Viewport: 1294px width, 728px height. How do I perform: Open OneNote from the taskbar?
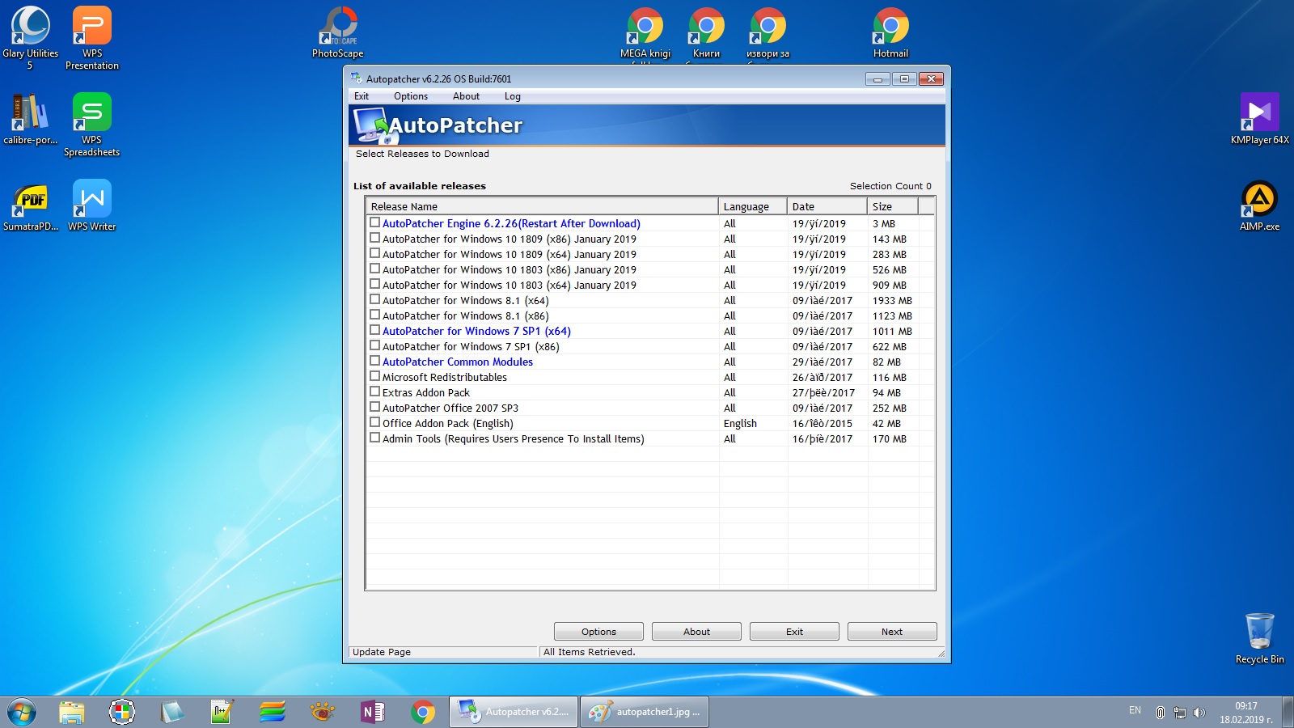(x=372, y=712)
